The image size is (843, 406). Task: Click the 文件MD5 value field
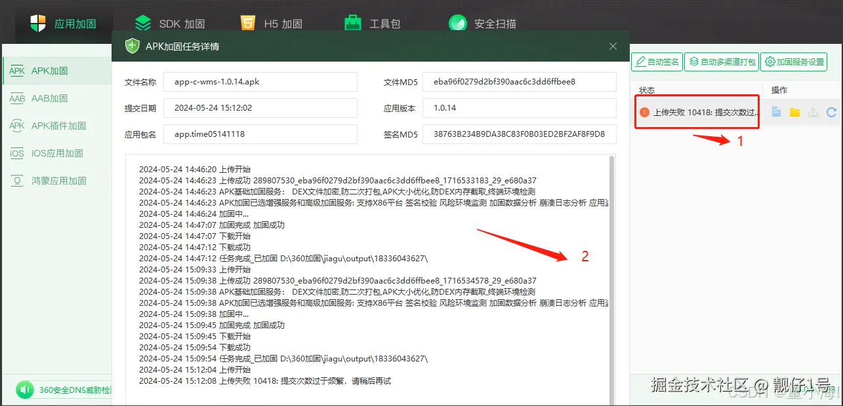(x=520, y=82)
